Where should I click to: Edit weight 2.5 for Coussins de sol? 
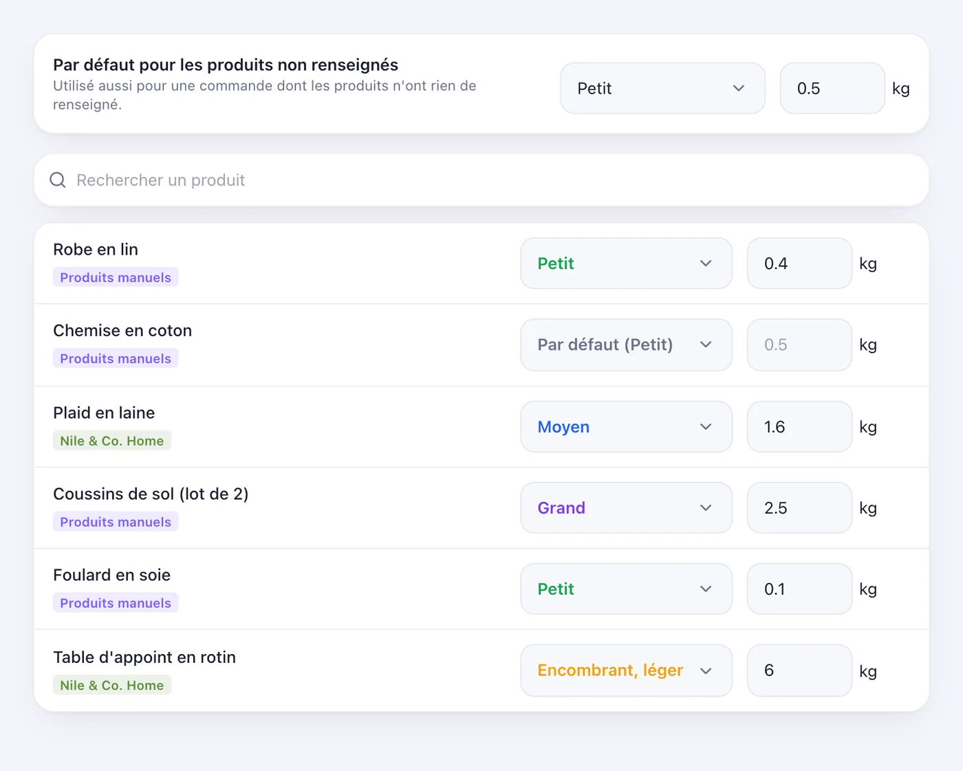tap(799, 508)
